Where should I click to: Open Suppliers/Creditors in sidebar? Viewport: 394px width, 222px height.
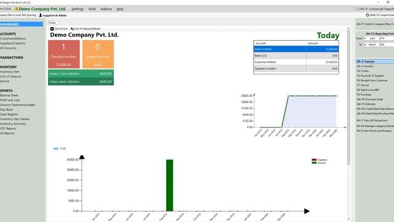[x=12, y=43]
